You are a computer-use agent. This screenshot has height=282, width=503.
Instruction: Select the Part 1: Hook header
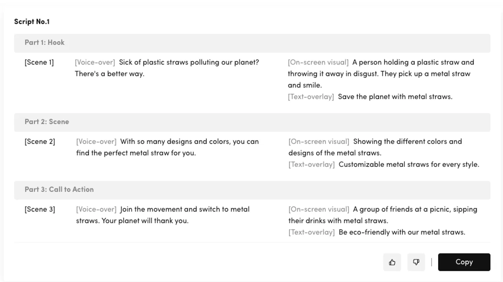[252, 43]
